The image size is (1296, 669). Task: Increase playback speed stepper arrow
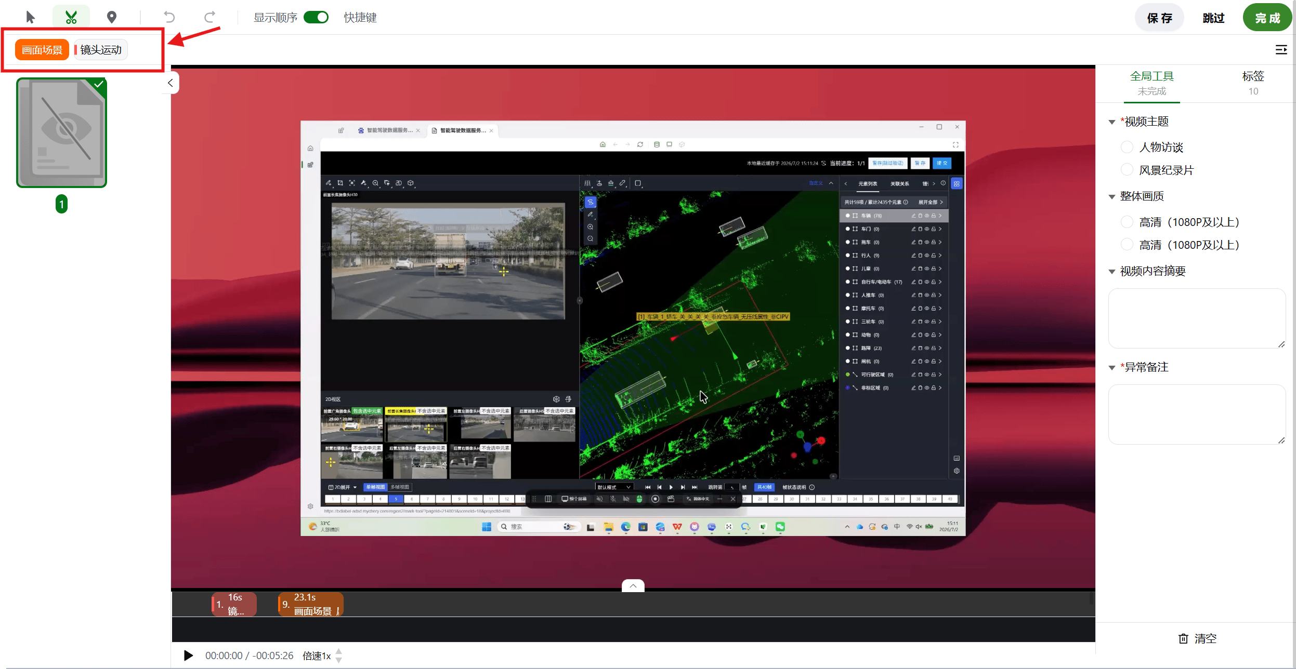point(338,651)
